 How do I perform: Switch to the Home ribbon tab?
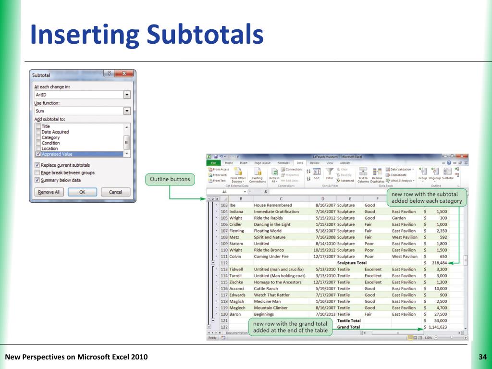(x=229, y=163)
